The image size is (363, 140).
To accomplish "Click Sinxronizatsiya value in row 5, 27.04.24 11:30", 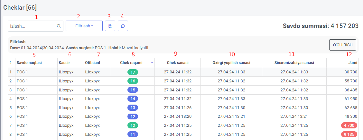I will pos(294,107).
